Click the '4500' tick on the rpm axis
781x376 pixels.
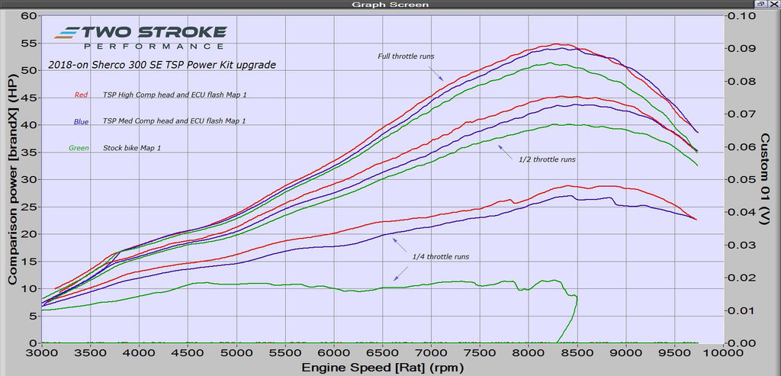(188, 354)
